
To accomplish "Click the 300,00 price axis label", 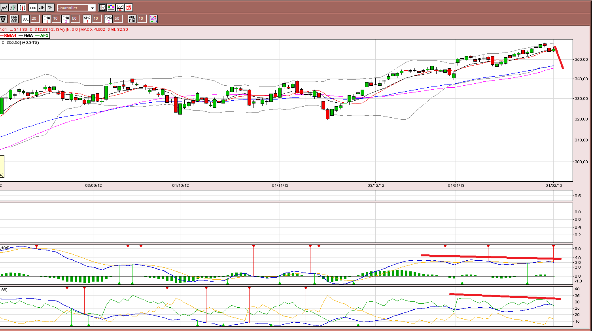I will pos(581,162).
